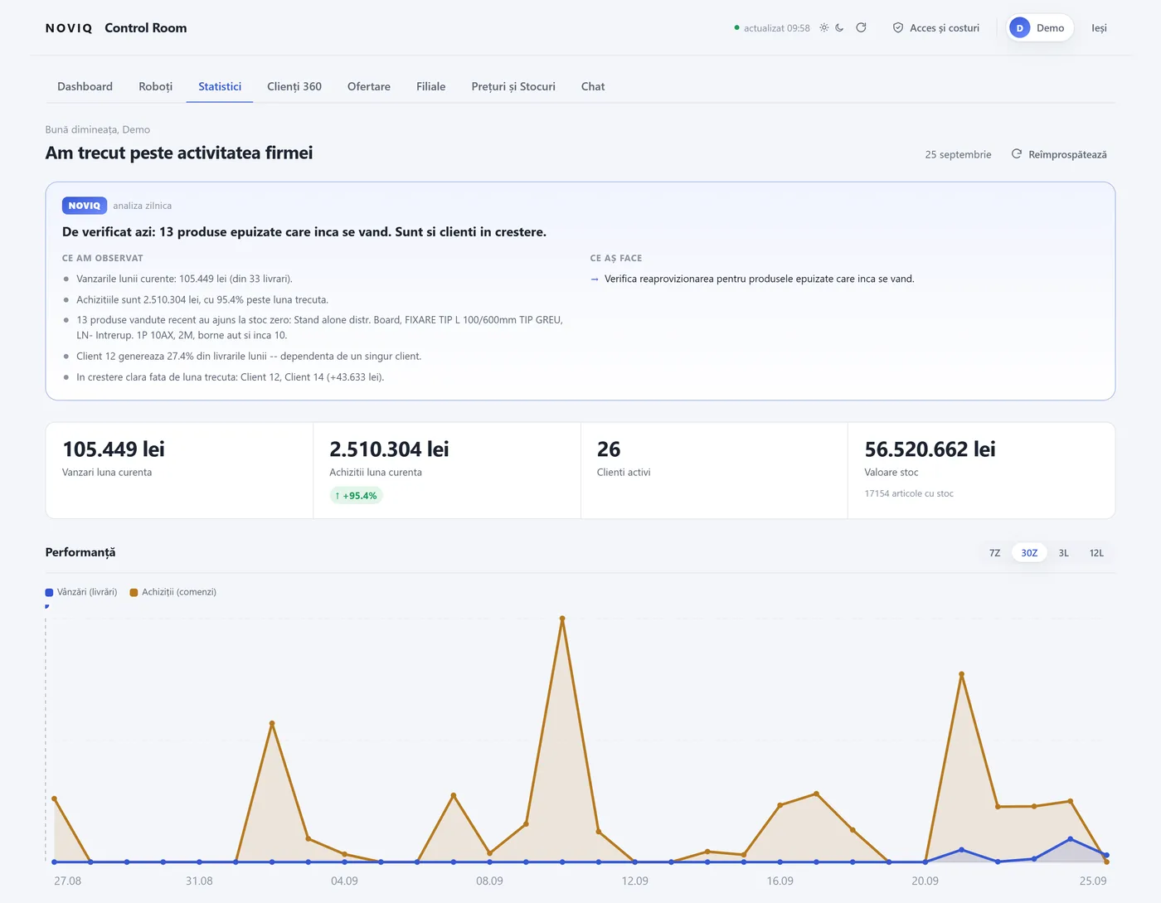Click the 2.510.304 lei purchases value
Image resolution: width=1161 pixels, height=903 pixels.
click(389, 449)
